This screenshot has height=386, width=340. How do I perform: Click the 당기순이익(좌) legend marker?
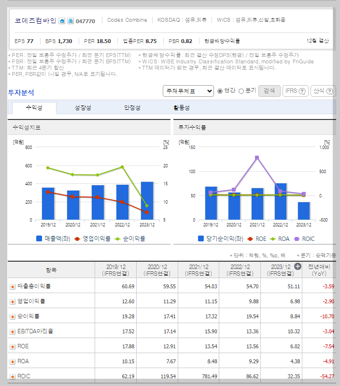pyautogui.click(x=201, y=238)
